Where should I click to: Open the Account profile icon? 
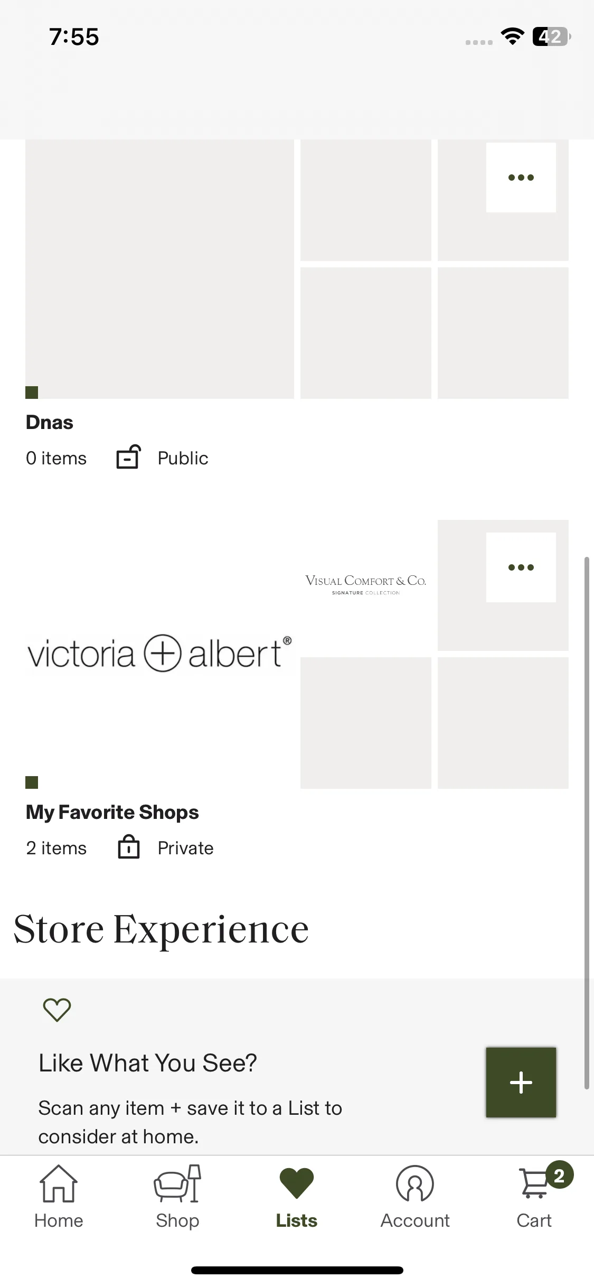415,1184
